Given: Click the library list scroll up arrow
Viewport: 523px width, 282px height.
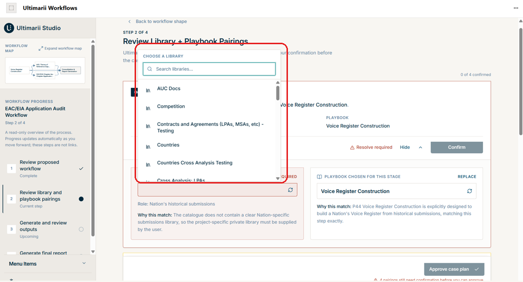Looking at the screenshot, I should pyautogui.click(x=277, y=82).
